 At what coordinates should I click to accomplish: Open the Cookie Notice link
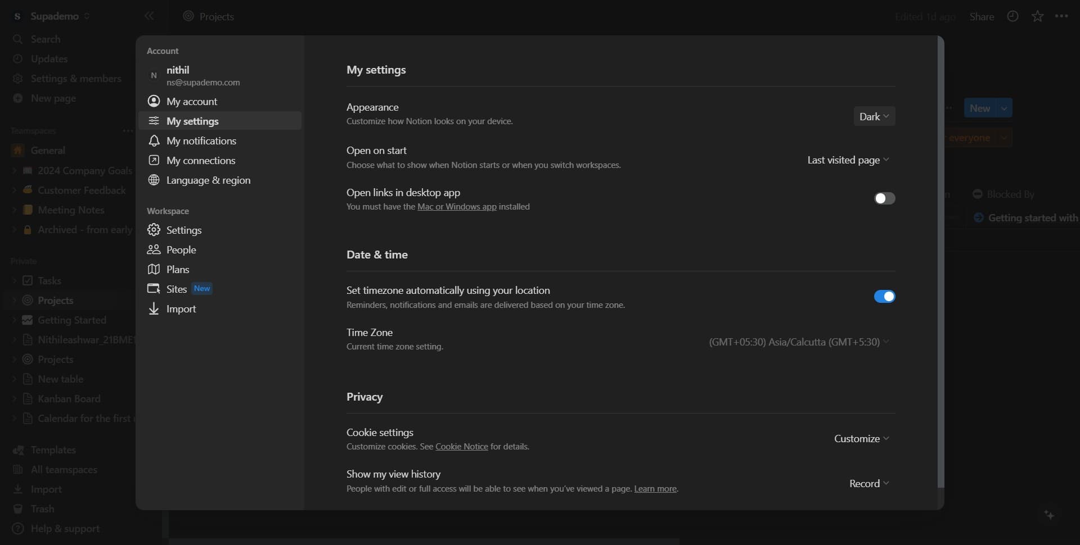click(461, 447)
